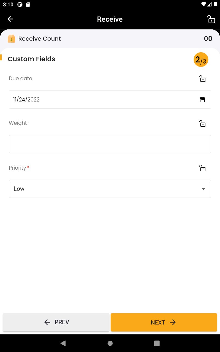Return to previous step with PREV
This screenshot has height=352, width=220.
click(x=56, y=322)
